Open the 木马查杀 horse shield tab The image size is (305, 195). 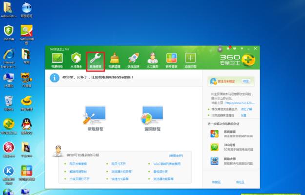tap(76, 60)
